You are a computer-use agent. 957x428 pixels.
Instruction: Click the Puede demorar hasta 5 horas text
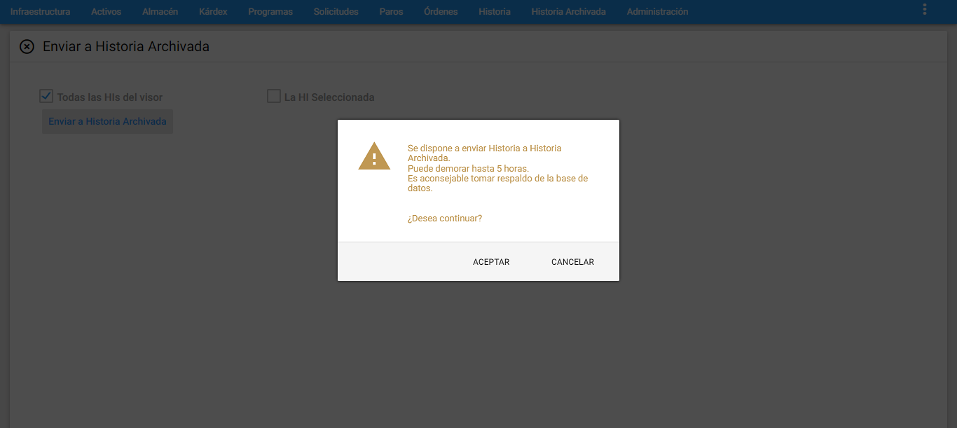(x=468, y=169)
